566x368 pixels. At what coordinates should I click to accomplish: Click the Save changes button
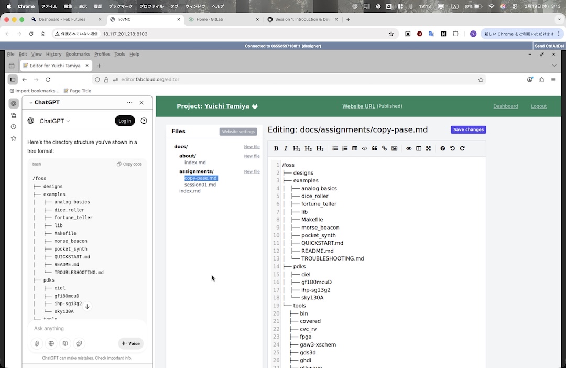click(468, 129)
